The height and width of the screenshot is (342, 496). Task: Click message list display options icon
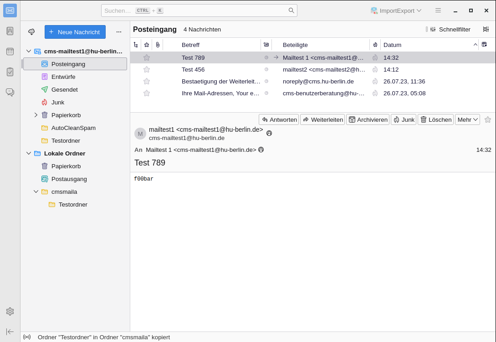(x=486, y=29)
